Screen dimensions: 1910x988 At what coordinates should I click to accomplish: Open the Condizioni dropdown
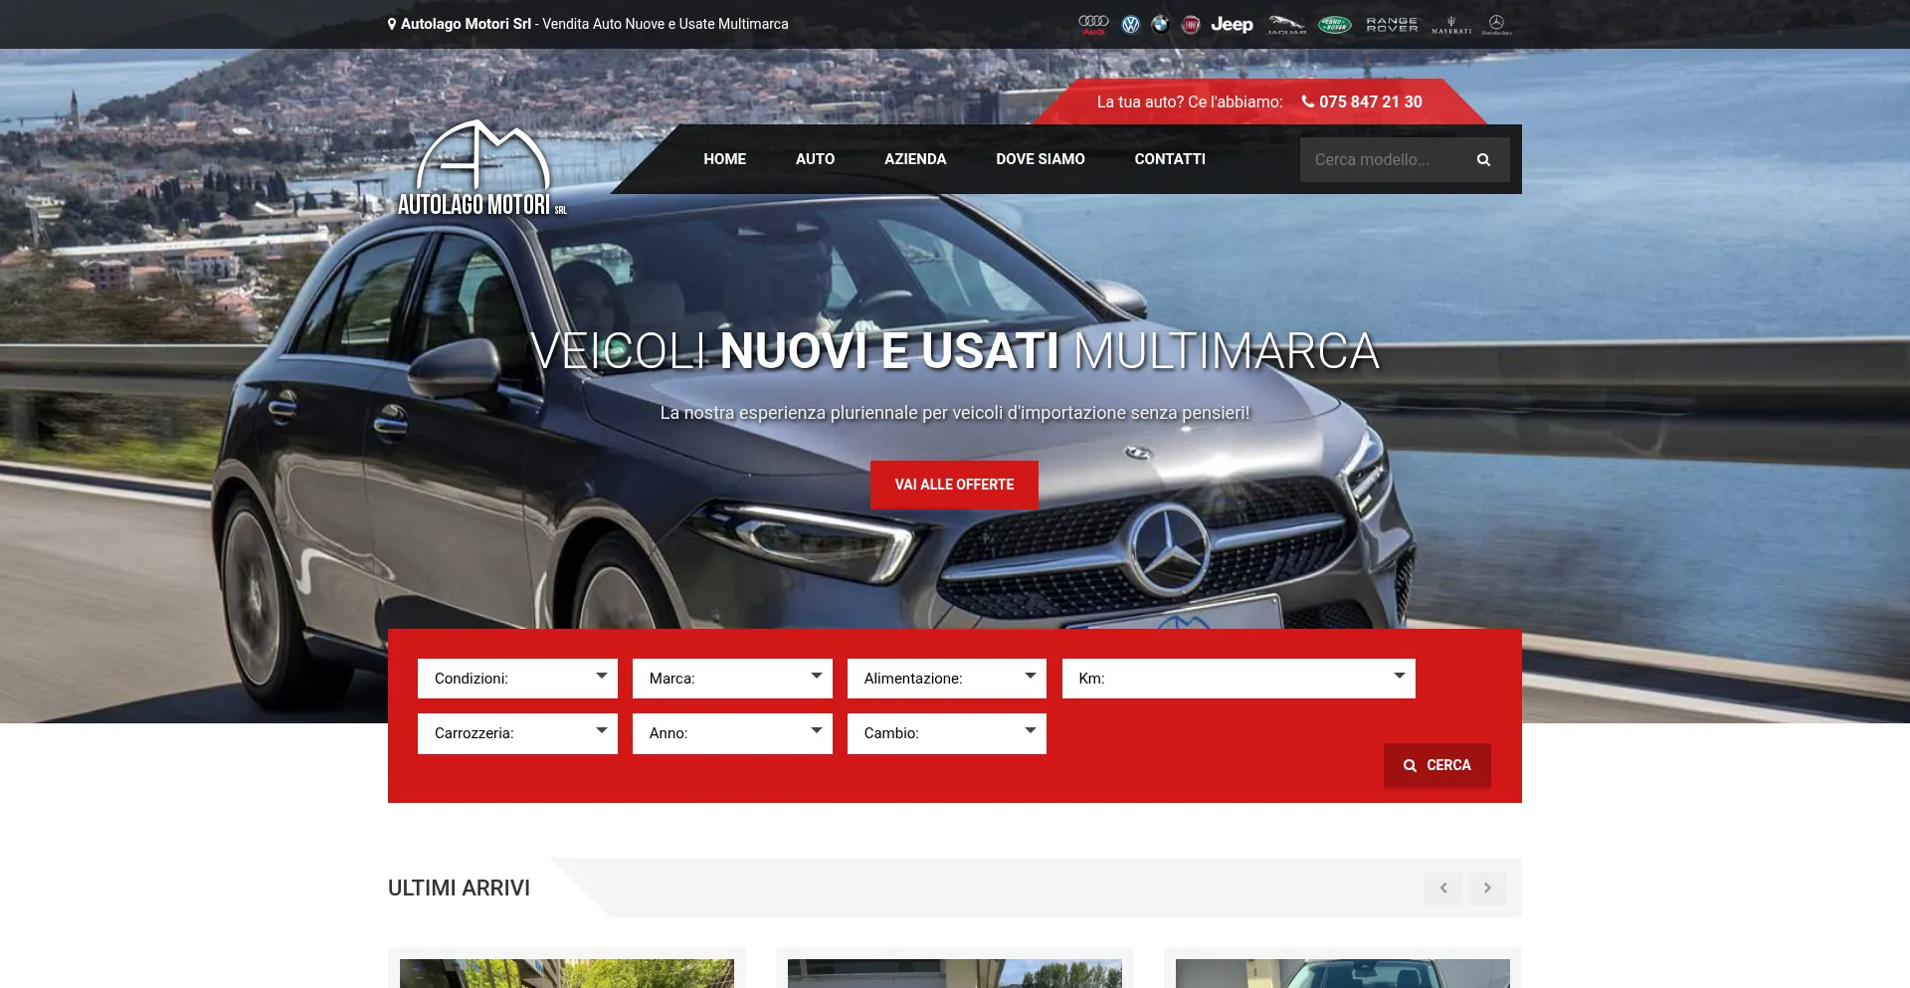click(x=517, y=679)
